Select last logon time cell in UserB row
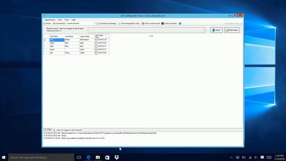The image size is (286, 161). tap(102, 53)
